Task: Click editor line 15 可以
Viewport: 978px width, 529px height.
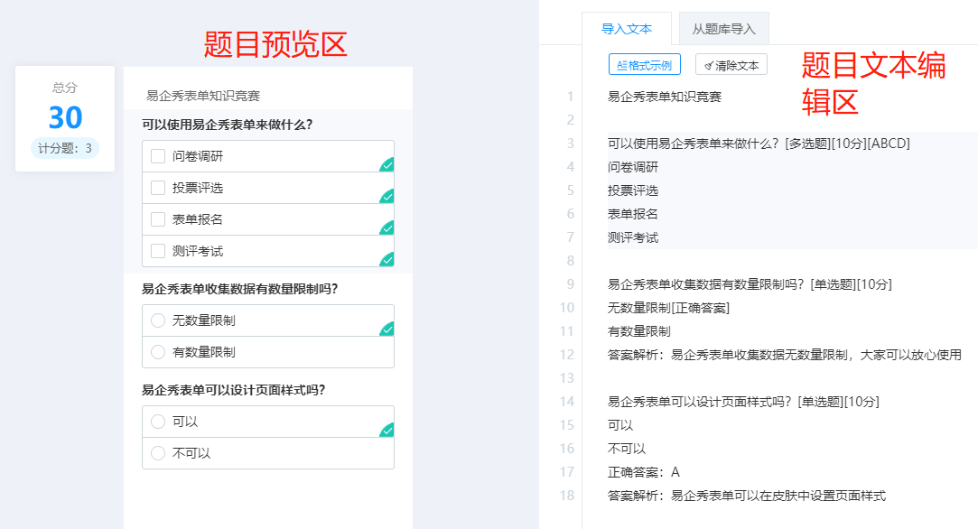Action: (x=620, y=425)
